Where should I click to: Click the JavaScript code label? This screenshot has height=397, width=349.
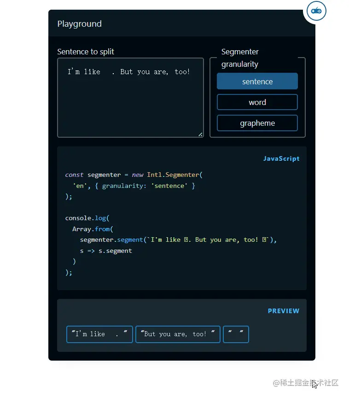[x=281, y=158]
